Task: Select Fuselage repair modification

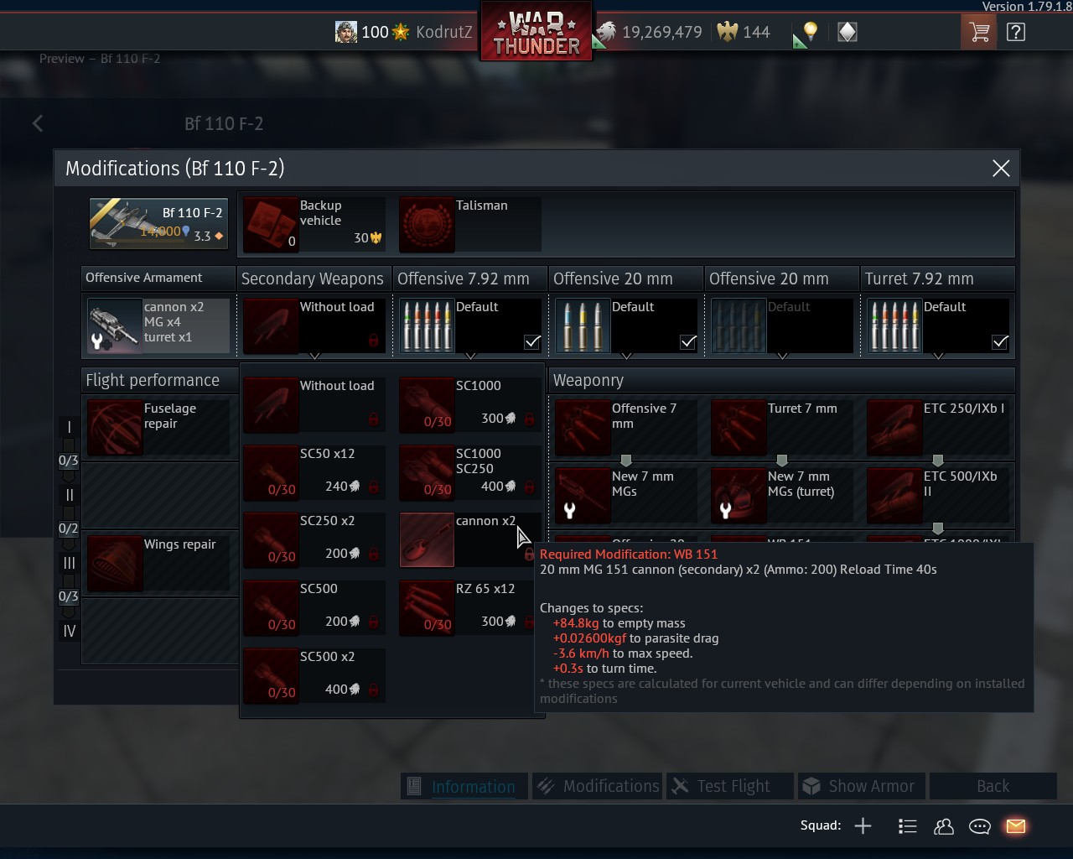Action: point(158,427)
